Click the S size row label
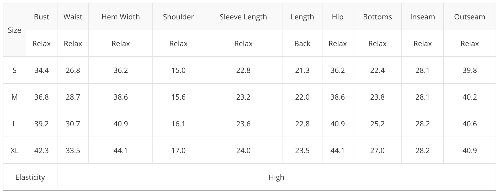Image resolution: width=499 pixels, height=194 pixels. pyautogui.click(x=14, y=70)
